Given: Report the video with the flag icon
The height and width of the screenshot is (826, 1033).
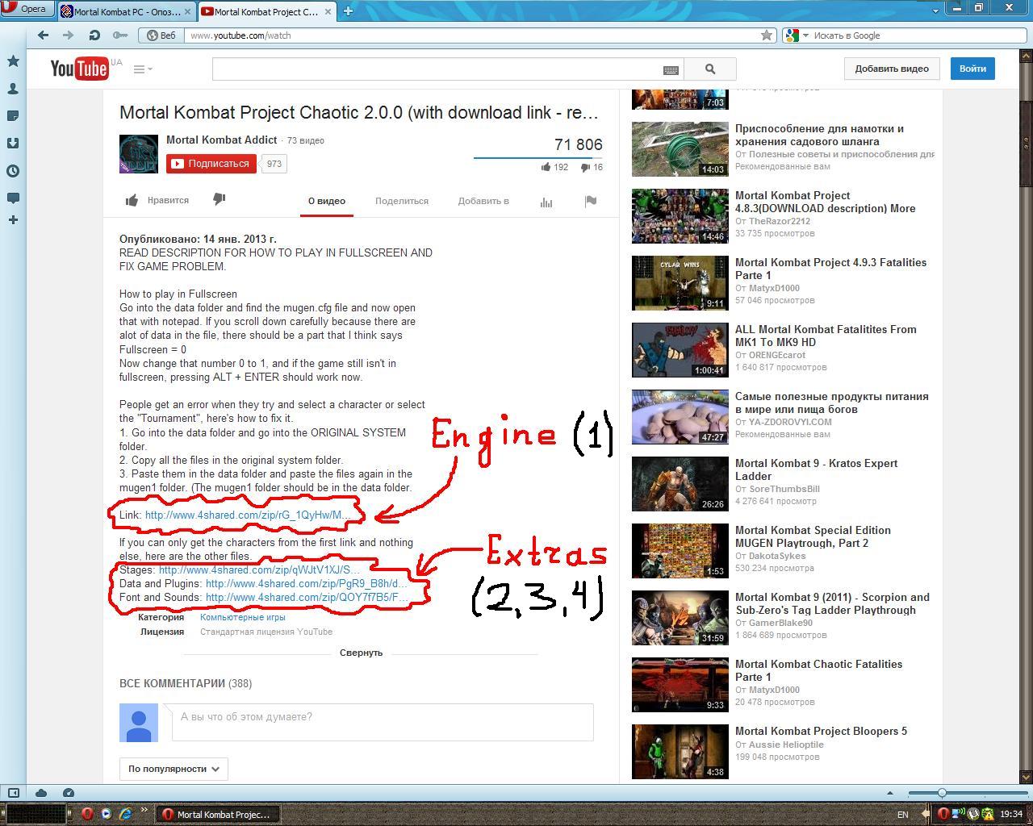Looking at the screenshot, I should coord(591,201).
